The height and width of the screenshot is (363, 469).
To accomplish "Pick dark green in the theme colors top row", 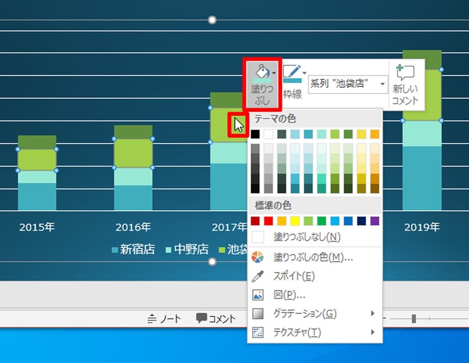I will [348, 134].
